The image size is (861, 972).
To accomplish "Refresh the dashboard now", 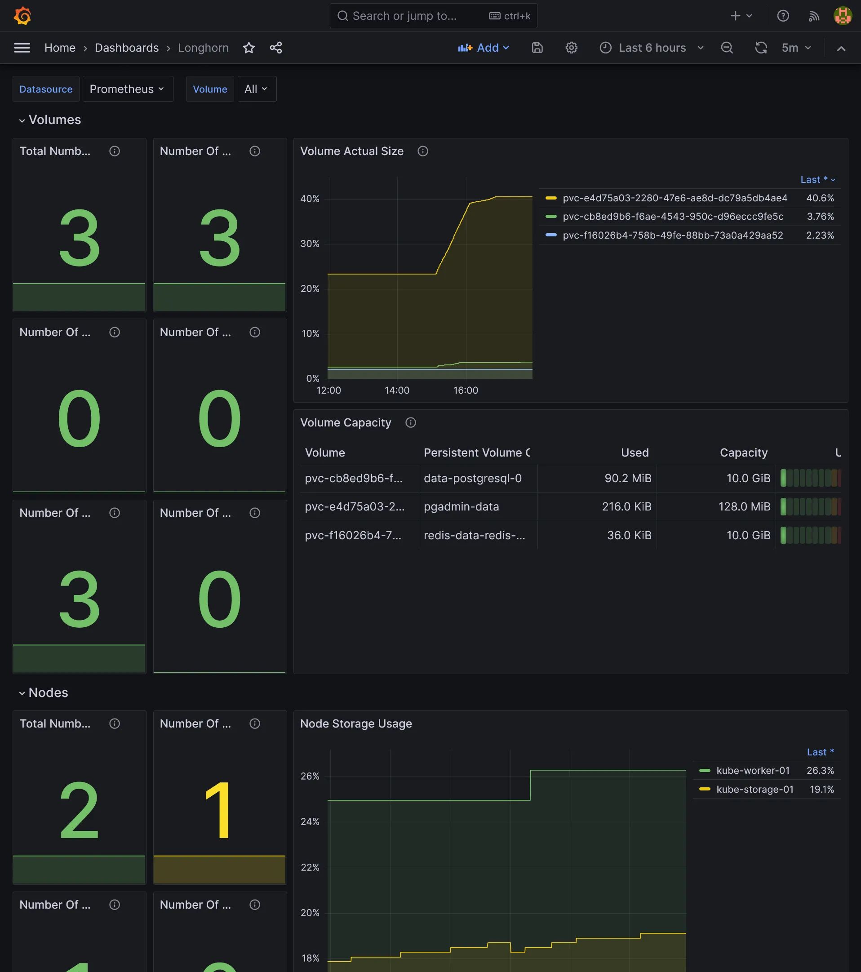I will (x=761, y=48).
